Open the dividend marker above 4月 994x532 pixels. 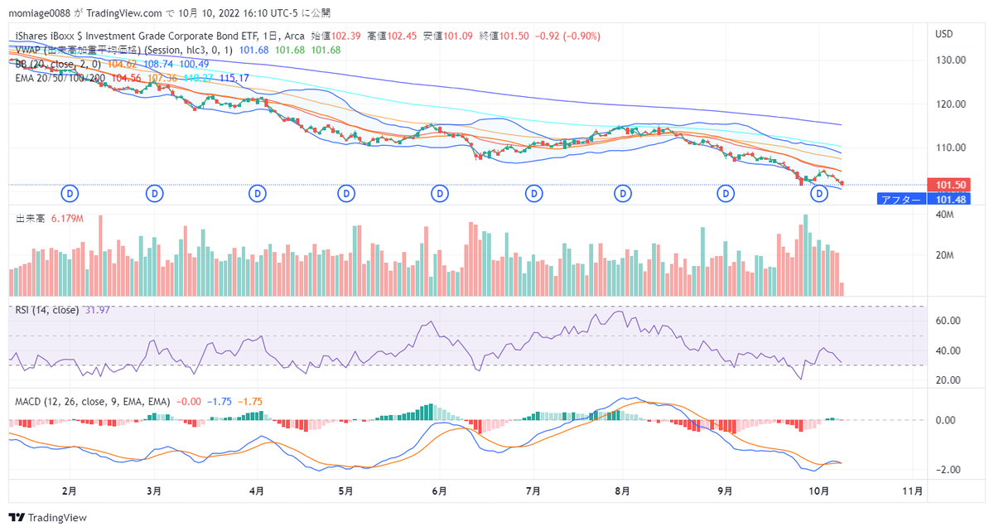coord(258,193)
